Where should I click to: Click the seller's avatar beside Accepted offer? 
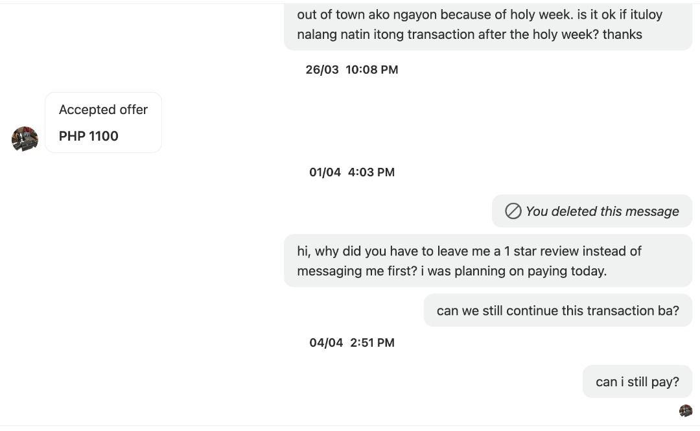click(x=25, y=139)
